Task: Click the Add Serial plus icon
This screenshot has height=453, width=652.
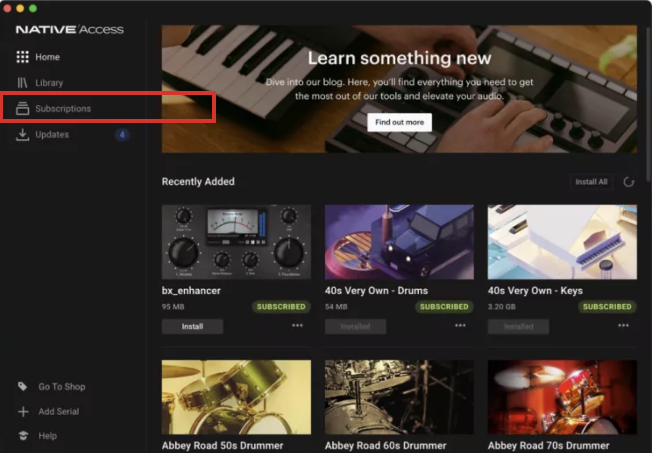Action: point(23,411)
